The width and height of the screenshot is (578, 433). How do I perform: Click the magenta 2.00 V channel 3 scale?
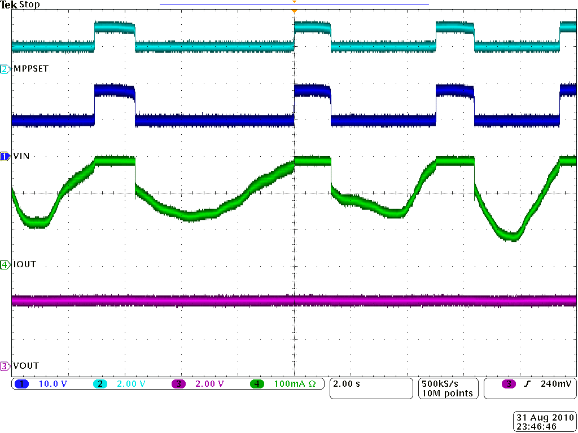click(209, 384)
